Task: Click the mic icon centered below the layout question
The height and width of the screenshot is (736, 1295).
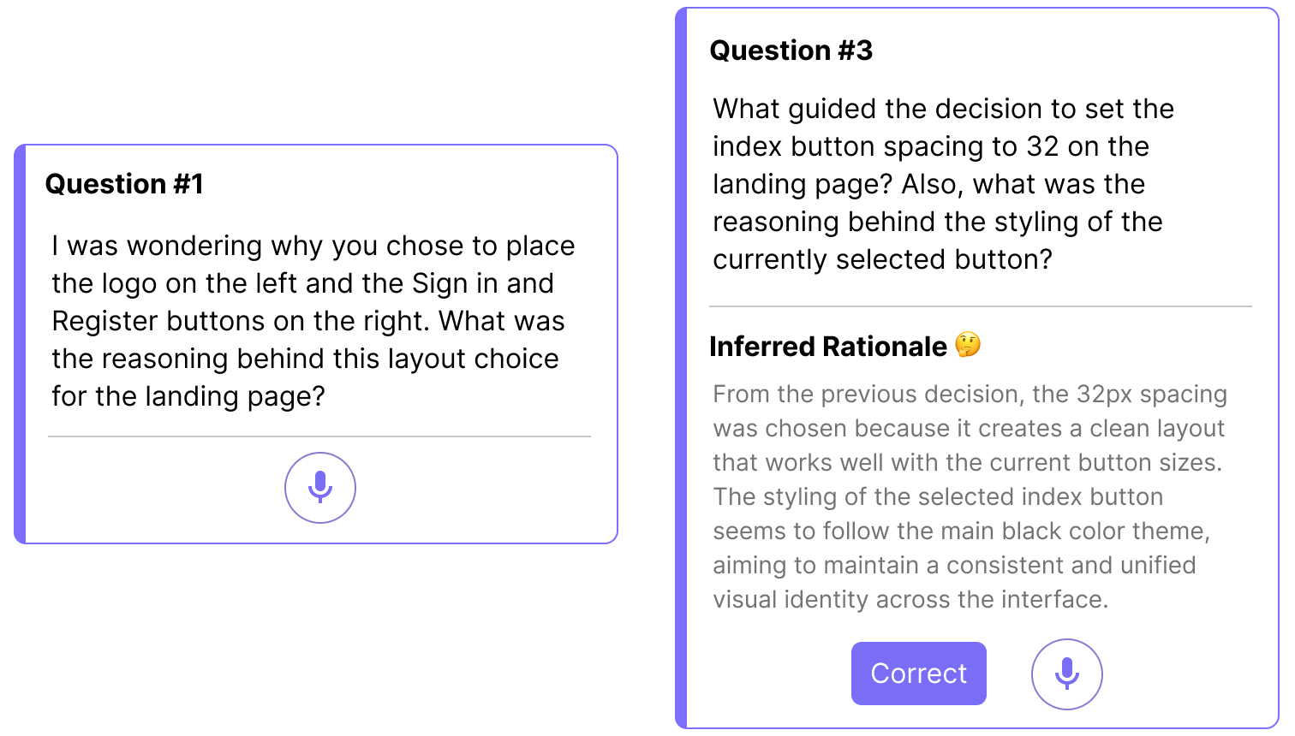Action: coord(320,487)
